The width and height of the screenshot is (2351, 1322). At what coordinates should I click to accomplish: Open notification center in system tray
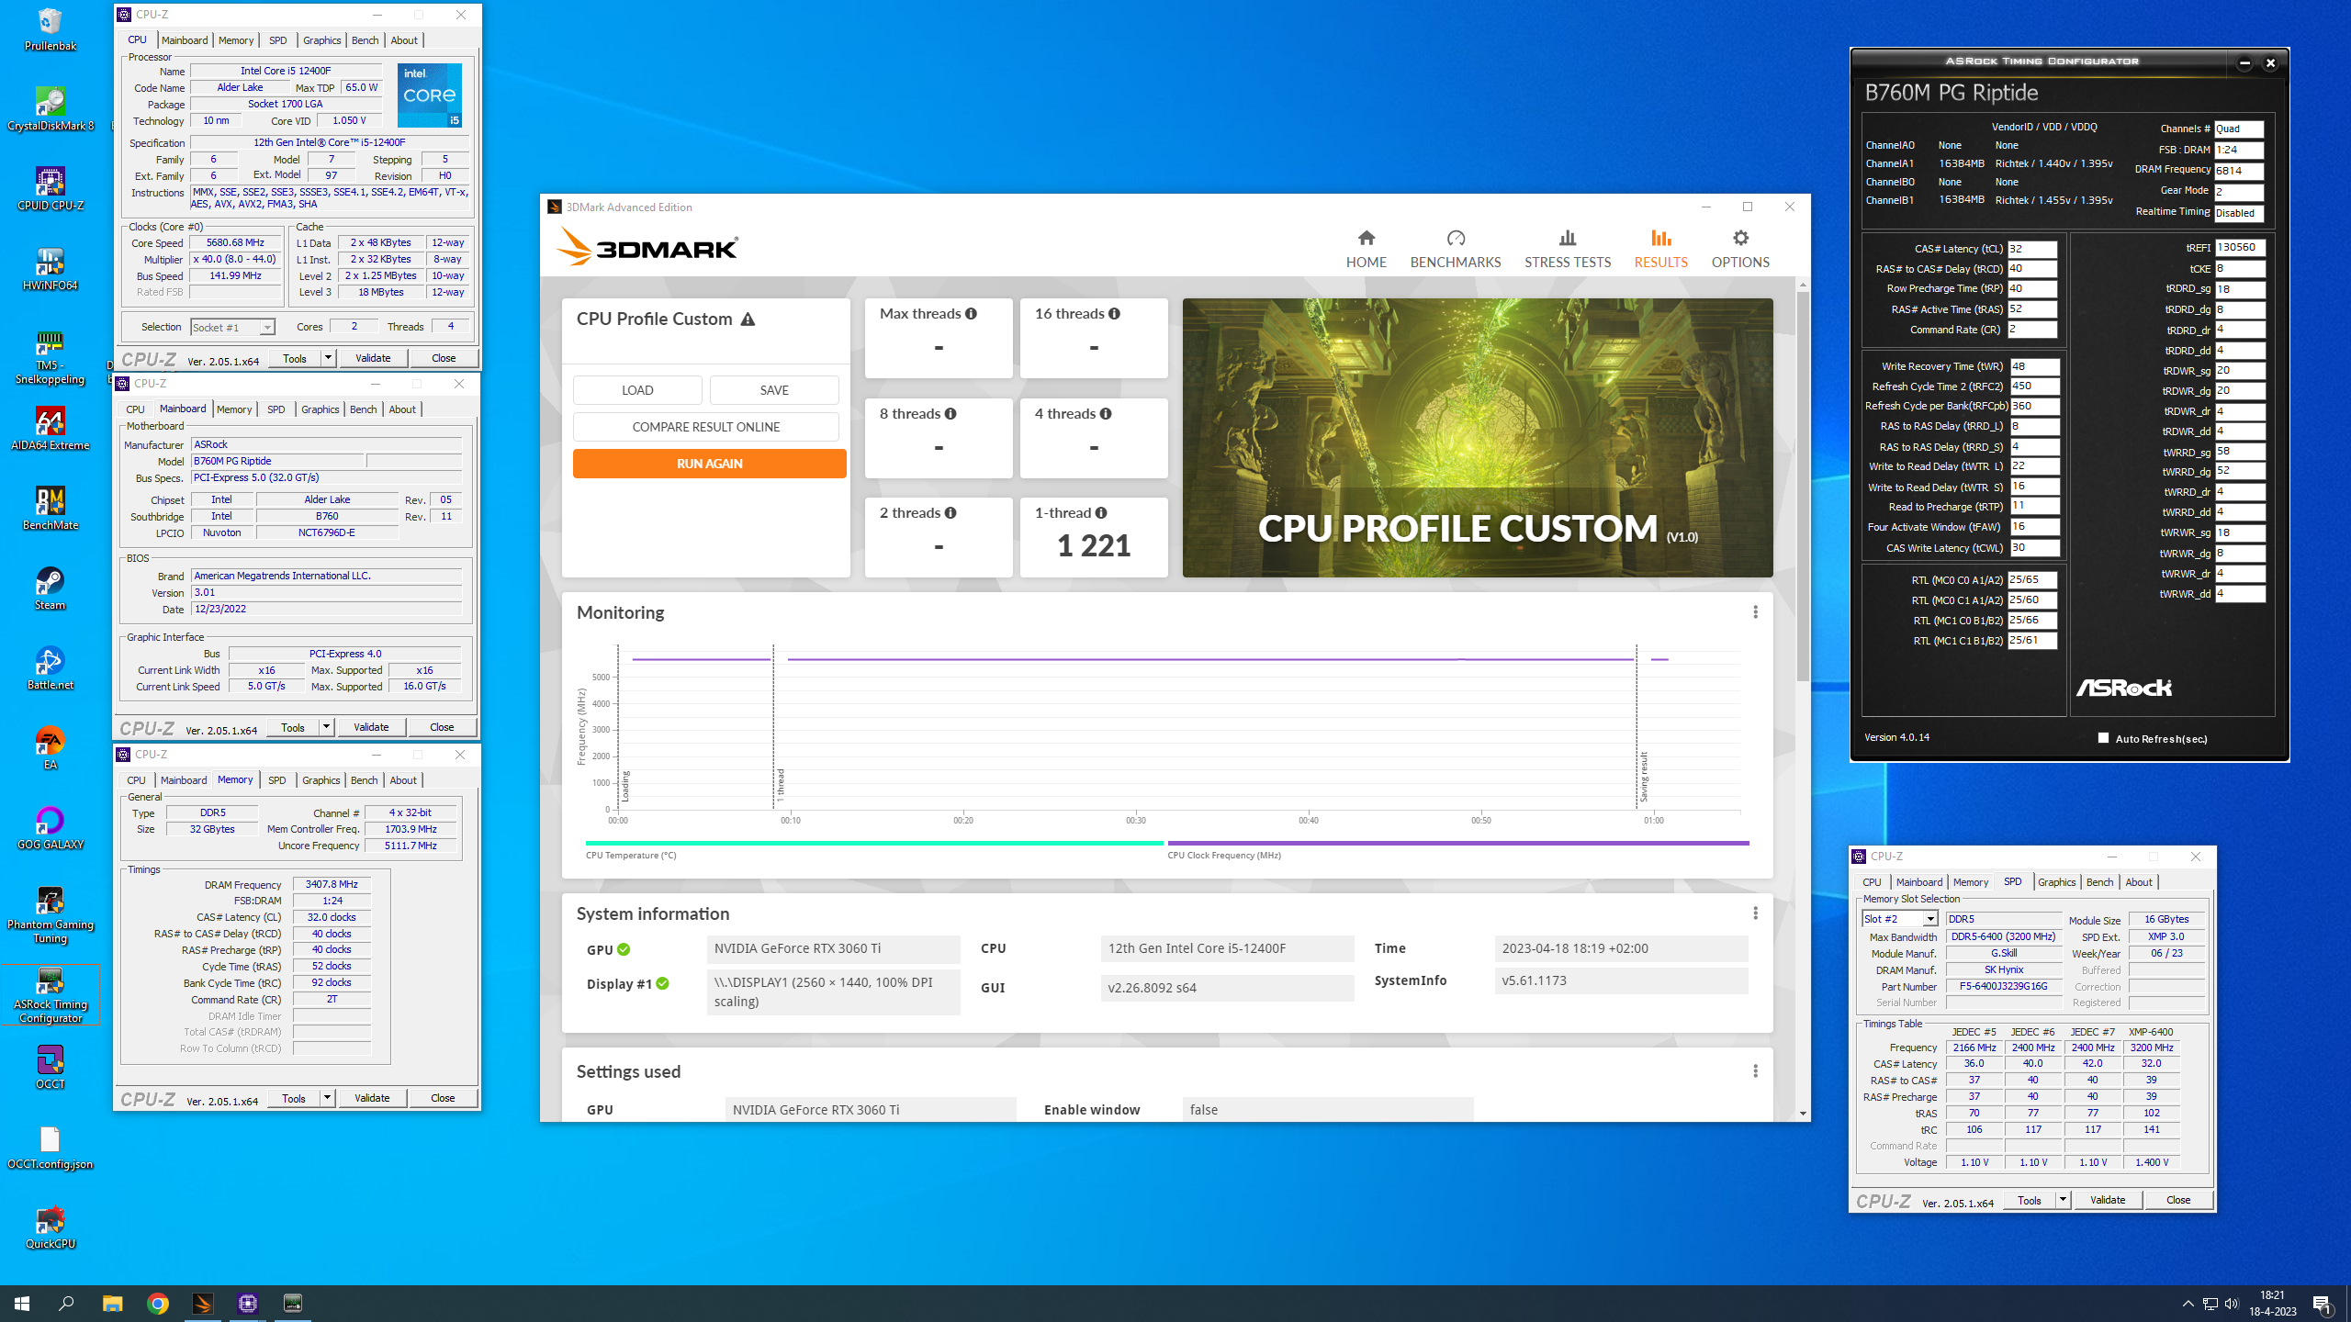click(x=2323, y=1303)
